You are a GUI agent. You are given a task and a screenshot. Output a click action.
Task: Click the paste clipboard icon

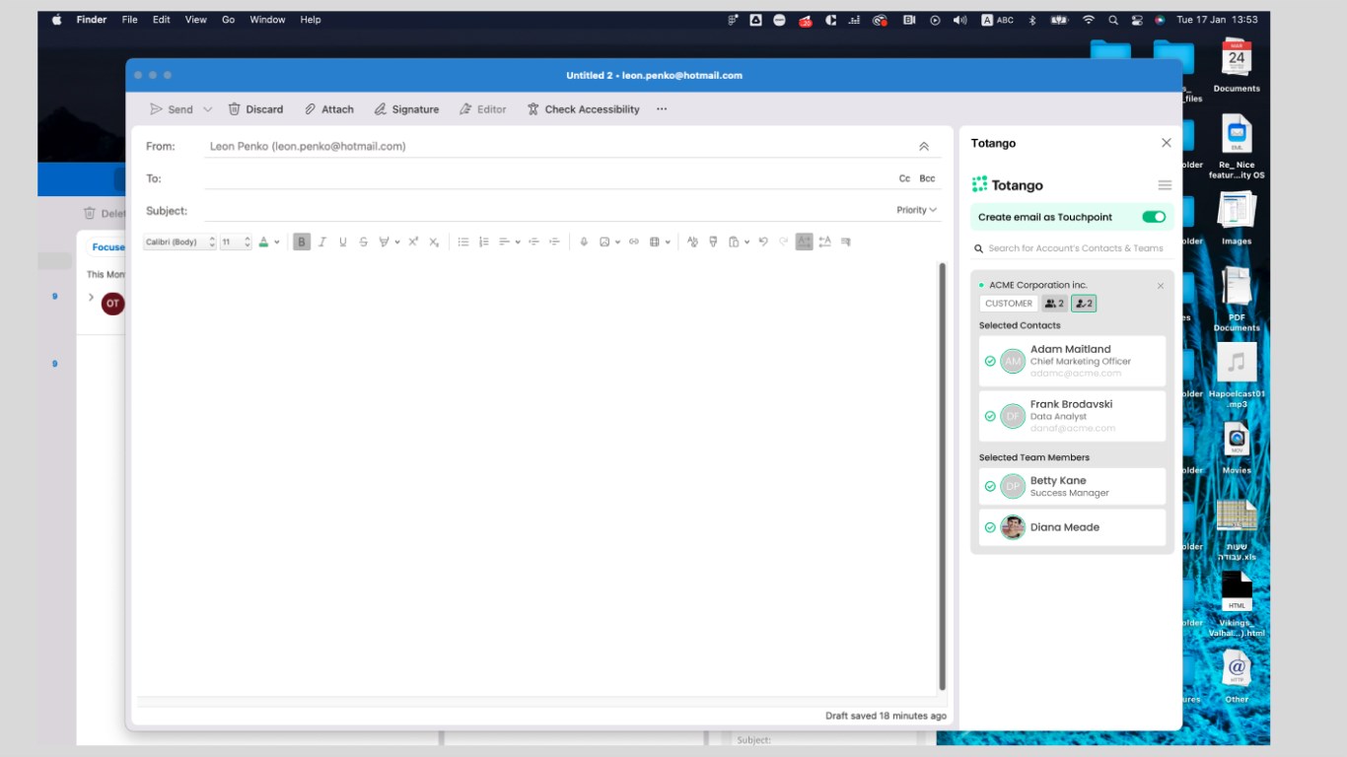734,241
